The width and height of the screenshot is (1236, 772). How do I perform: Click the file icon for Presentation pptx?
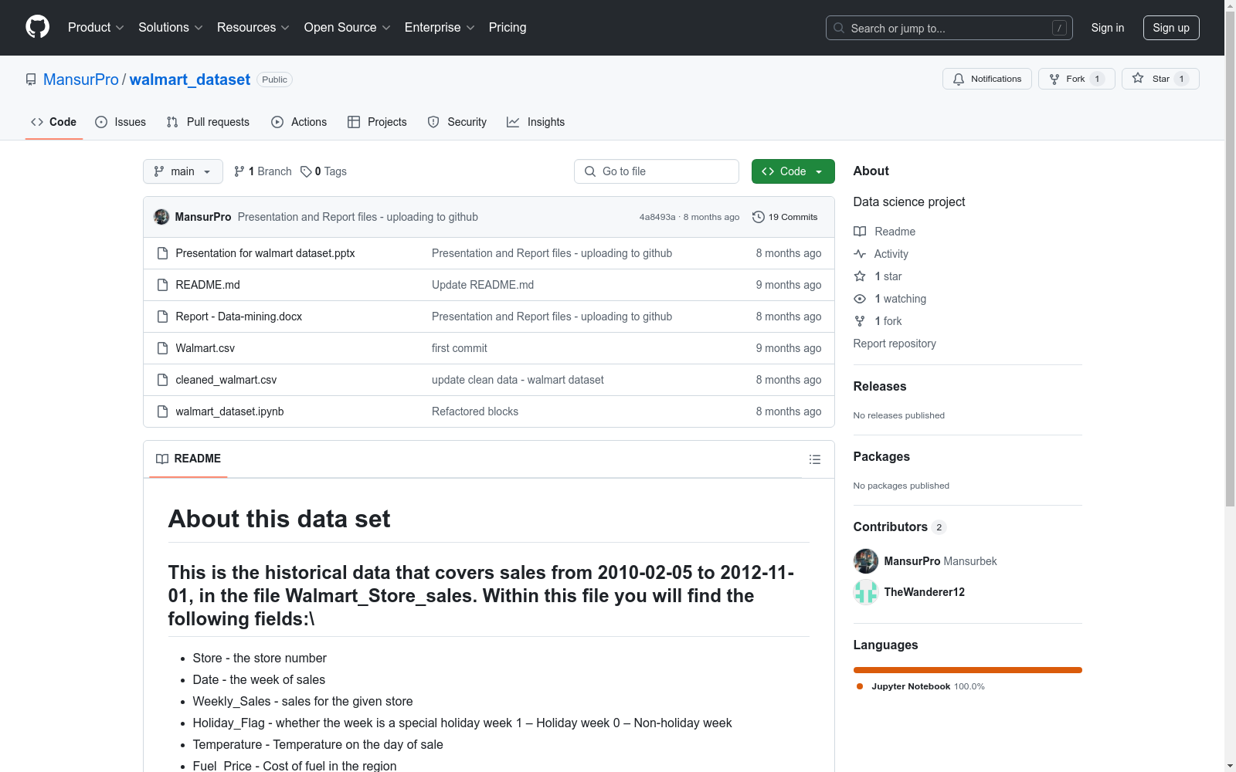coord(162,253)
